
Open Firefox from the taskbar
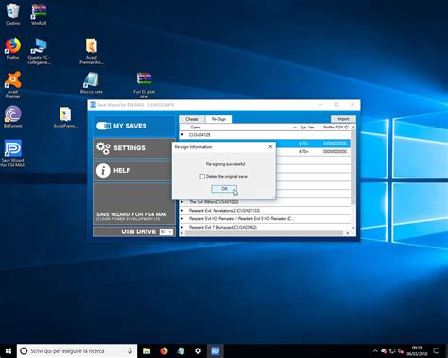click(164, 350)
